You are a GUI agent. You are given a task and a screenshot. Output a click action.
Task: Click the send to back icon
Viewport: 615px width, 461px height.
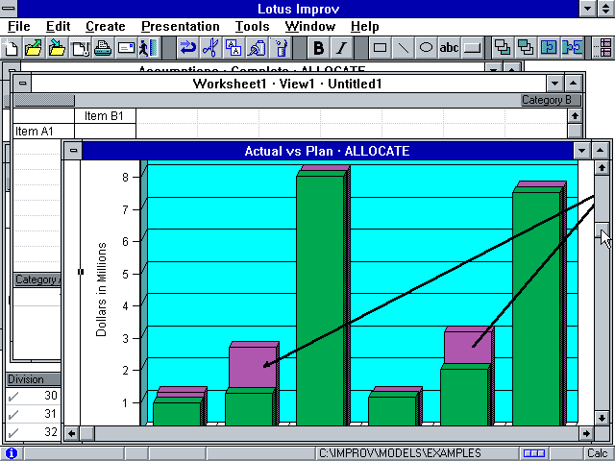click(526, 48)
